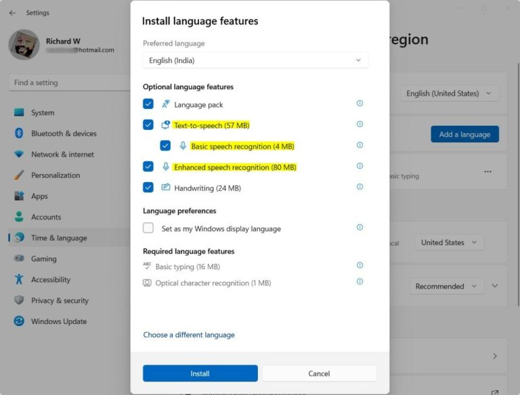Click the Enhanced speech recognition microphone icon
Image resolution: width=520 pixels, height=395 pixels.
(x=166, y=166)
